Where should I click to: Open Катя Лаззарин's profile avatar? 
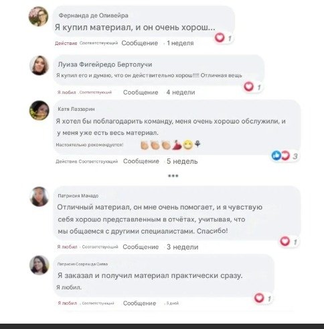[x=39, y=110]
